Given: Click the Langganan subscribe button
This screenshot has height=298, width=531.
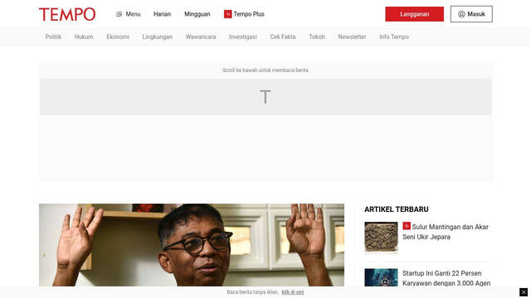Looking at the screenshot, I should 414,14.
